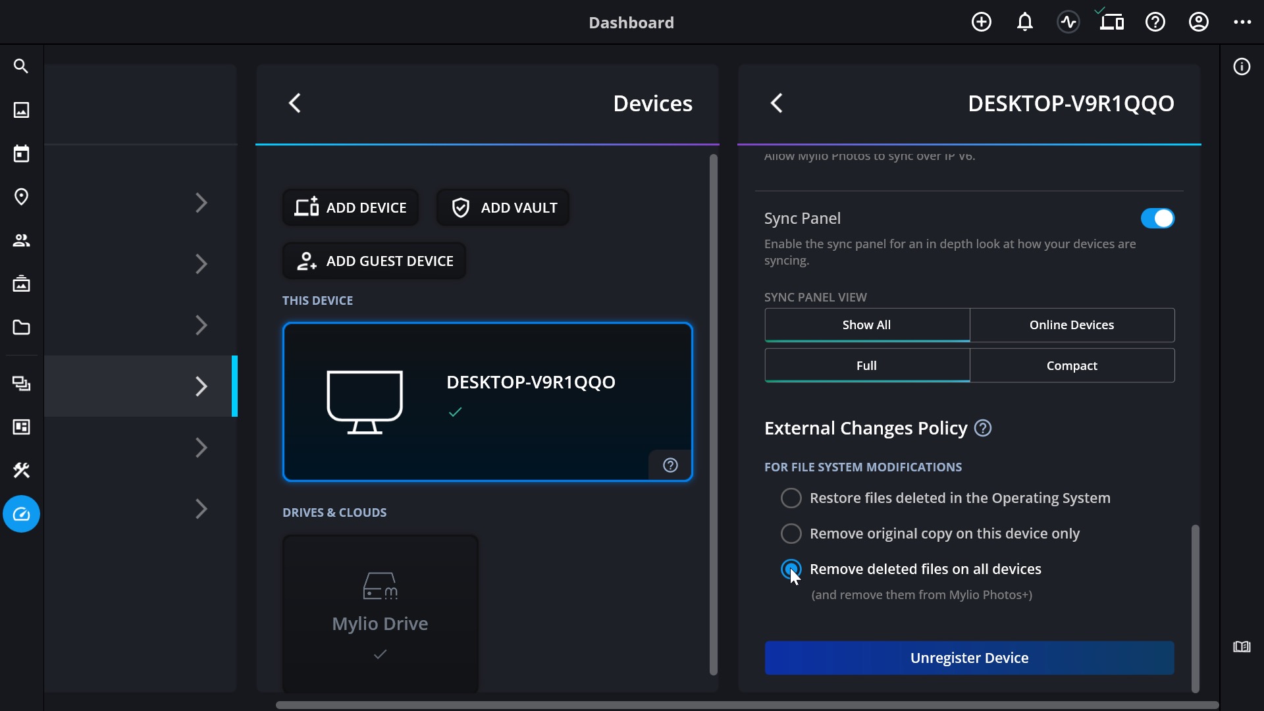Open the activity pulse icon in the top bar
This screenshot has height=711, width=1264.
[x=1068, y=22]
